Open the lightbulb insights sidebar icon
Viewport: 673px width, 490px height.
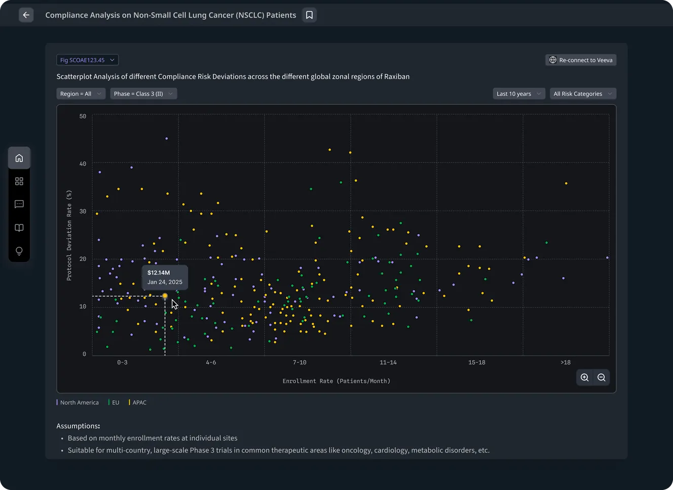(19, 251)
